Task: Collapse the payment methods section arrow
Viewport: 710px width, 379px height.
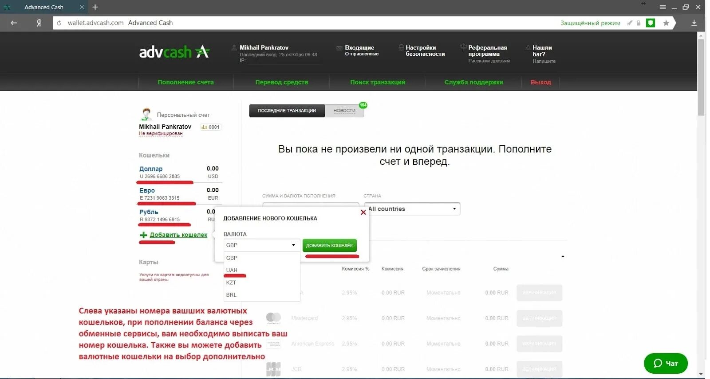Action: pyautogui.click(x=563, y=257)
